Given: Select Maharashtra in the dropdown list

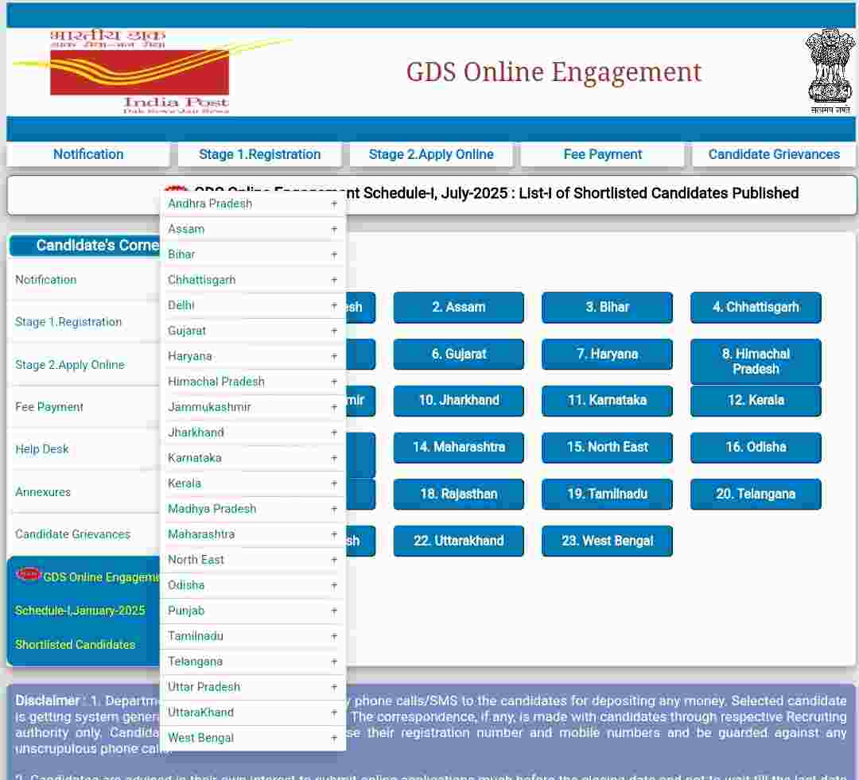Looking at the screenshot, I should click(x=253, y=534).
